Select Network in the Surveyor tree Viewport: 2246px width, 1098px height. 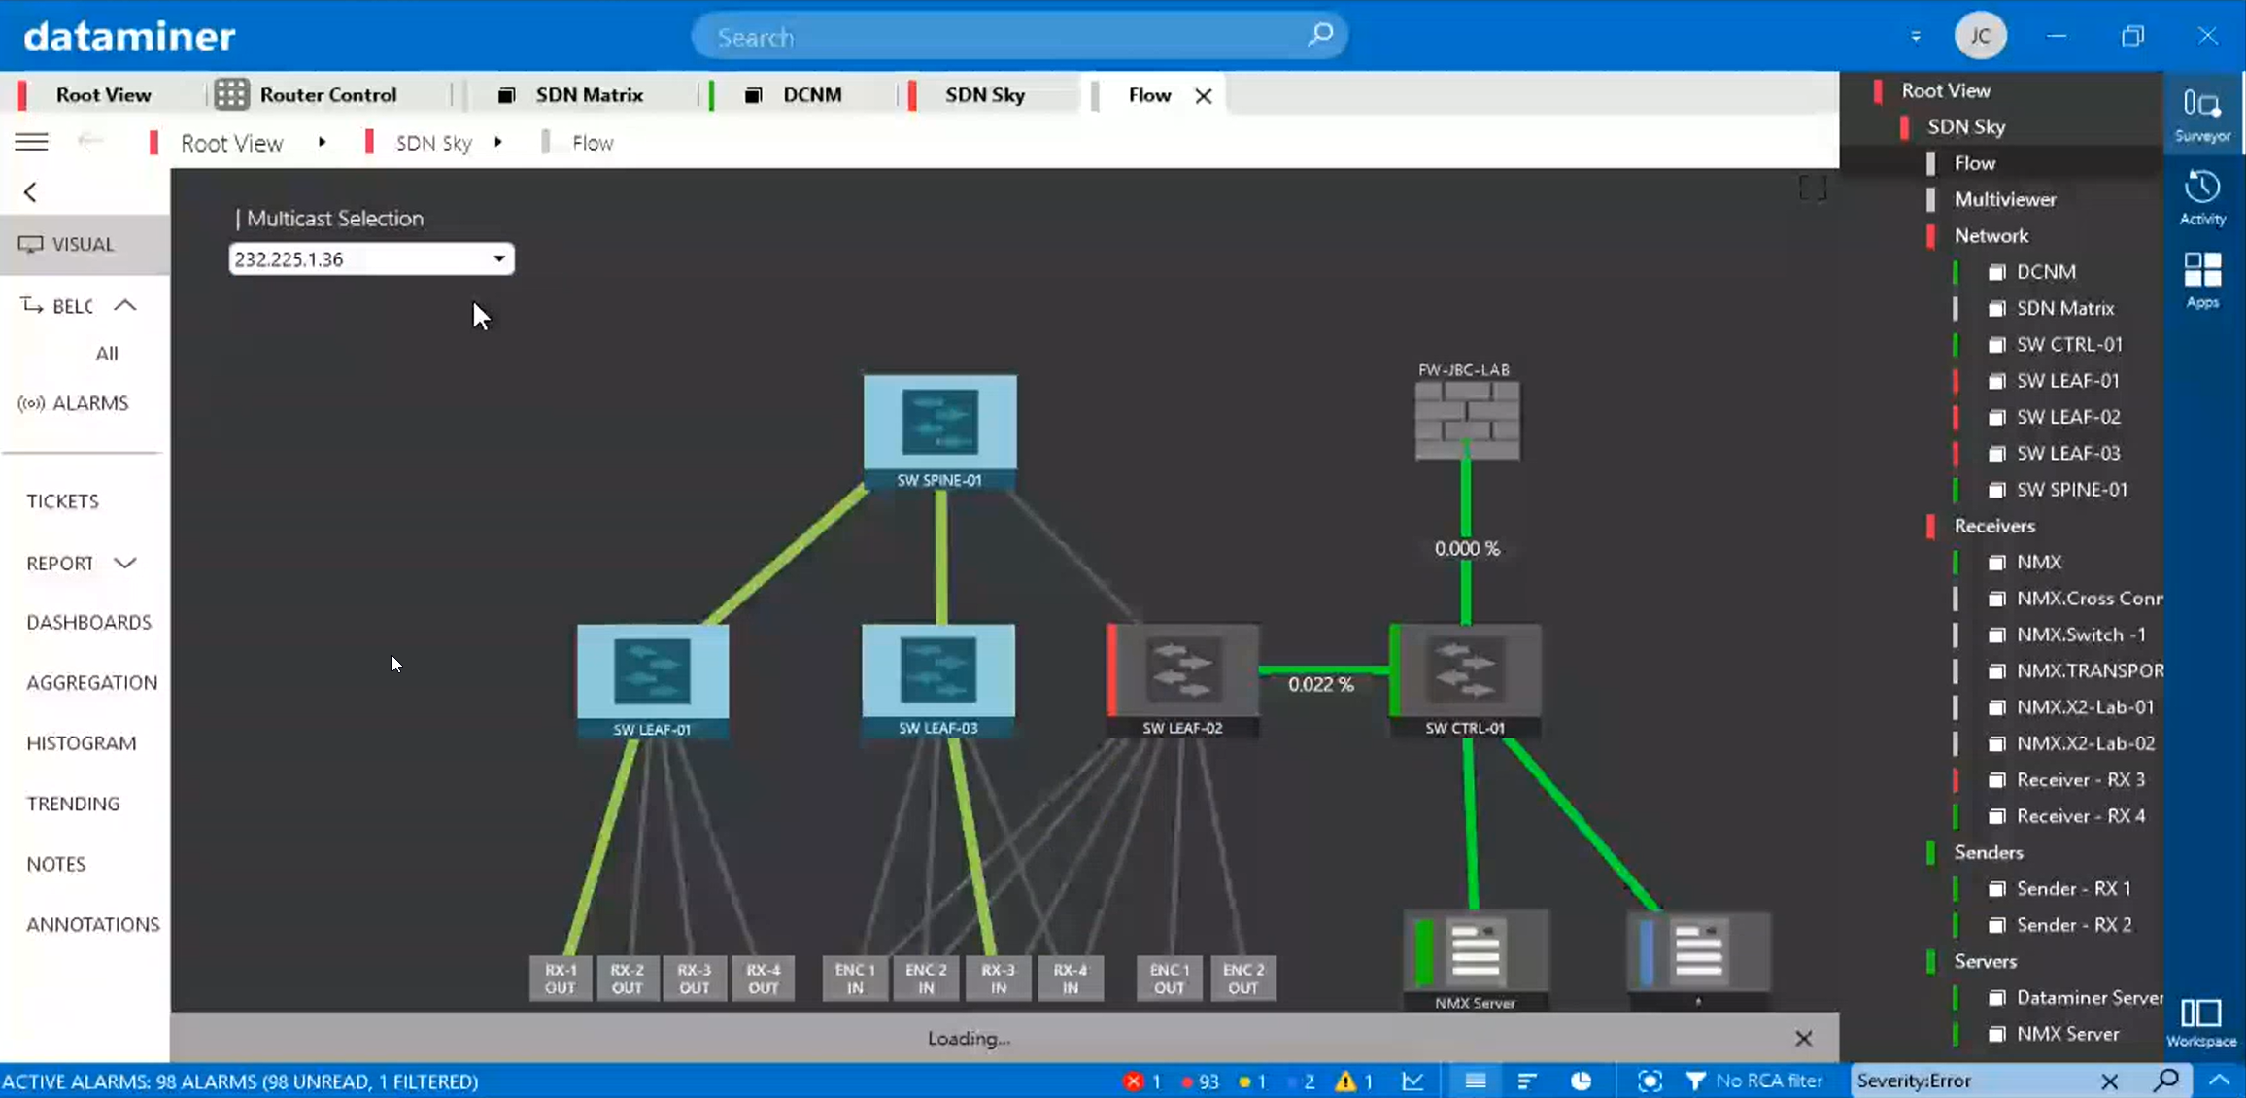click(x=1991, y=235)
